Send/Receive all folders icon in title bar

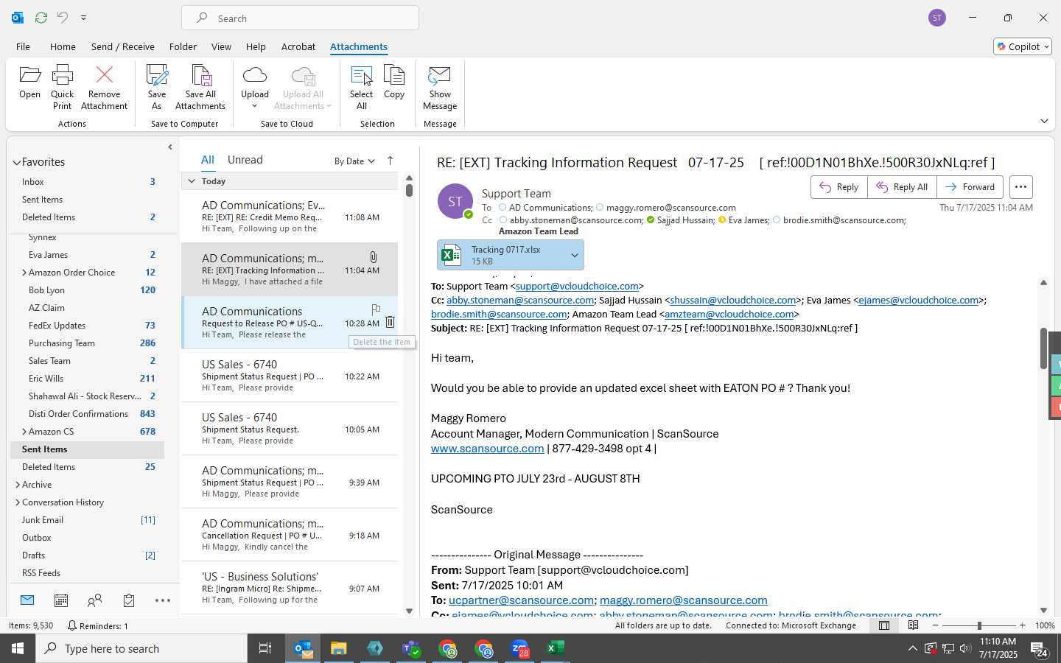pos(41,17)
